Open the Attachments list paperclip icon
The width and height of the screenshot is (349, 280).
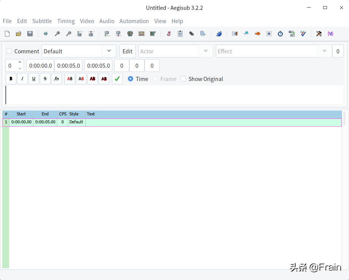192,34
